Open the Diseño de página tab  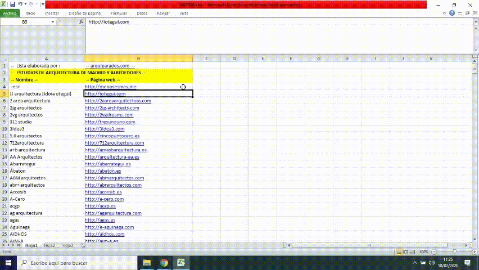pos(85,13)
